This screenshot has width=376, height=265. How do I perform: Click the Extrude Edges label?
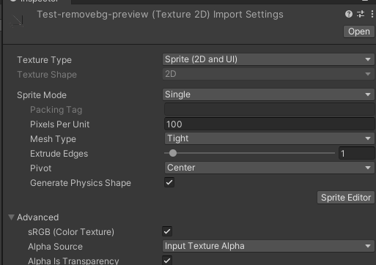click(59, 154)
